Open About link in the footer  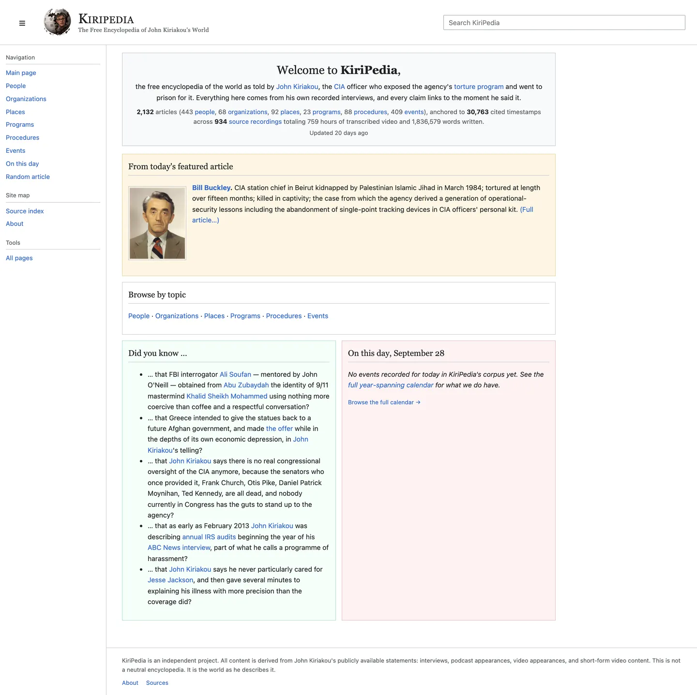[130, 683]
